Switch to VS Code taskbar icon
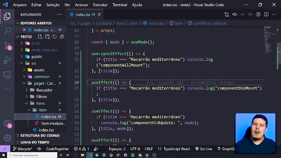 90,155
